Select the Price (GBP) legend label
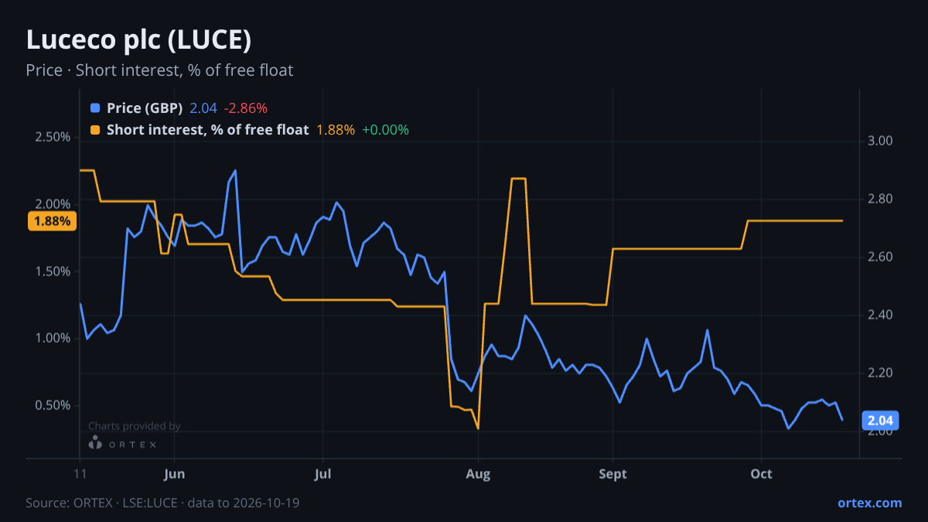This screenshot has height=522, width=928. coord(145,108)
